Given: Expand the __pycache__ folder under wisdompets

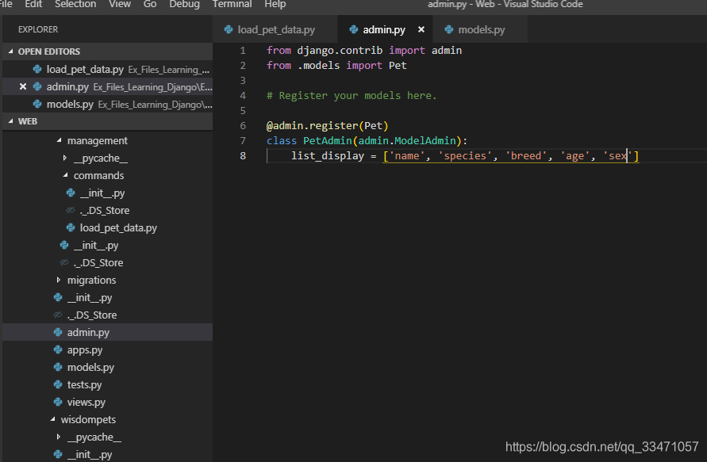Looking at the screenshot, I should [59, 437].
